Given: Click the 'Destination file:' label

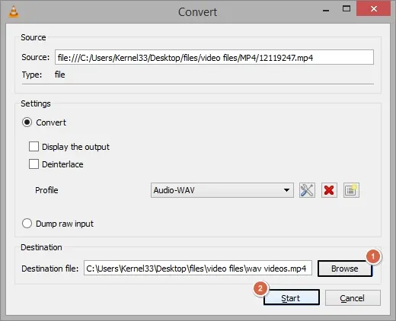Looking at the screenshot, I should pyautogui.click(x=50, y=269).
